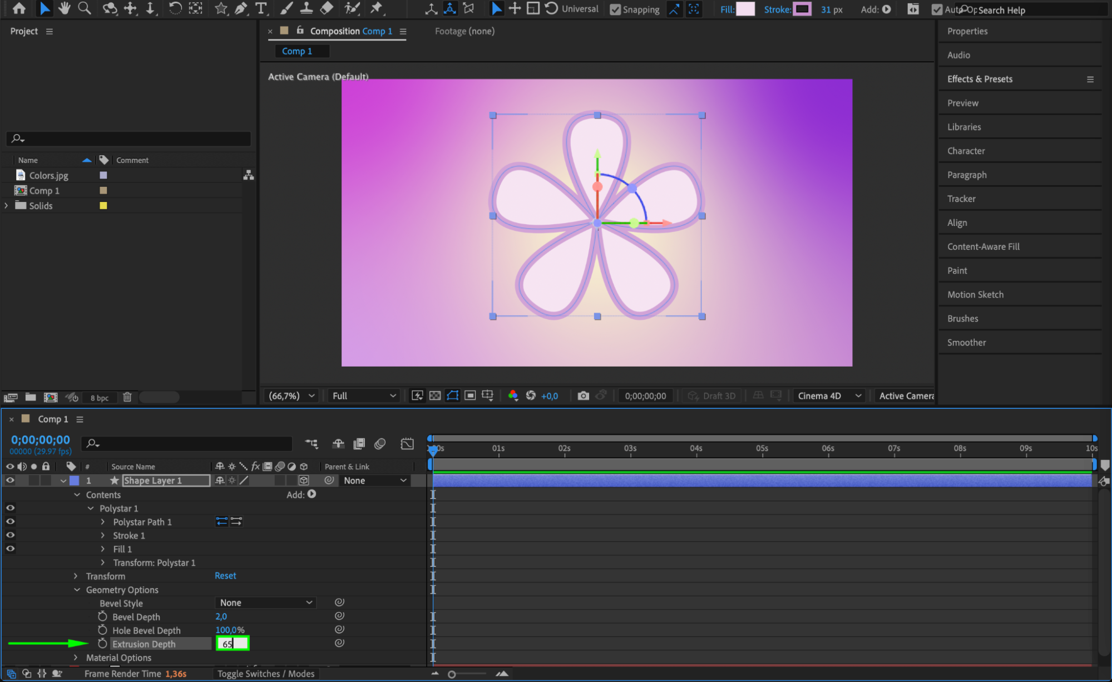Open the Fill color swatch
The height and width of the screenshot is (682, 1112).
click(745, 9)
